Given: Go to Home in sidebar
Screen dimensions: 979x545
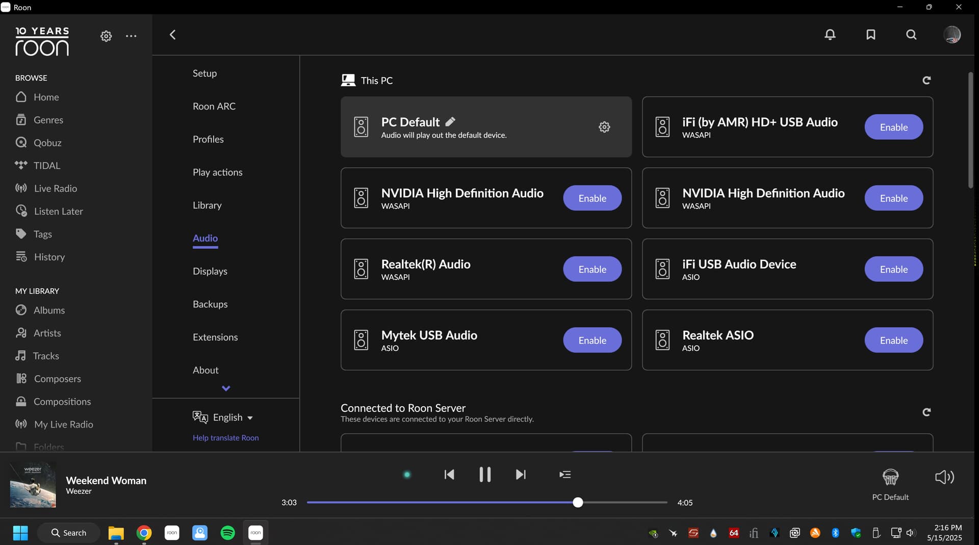Looking at the screenshot, I should coord(37,97).
